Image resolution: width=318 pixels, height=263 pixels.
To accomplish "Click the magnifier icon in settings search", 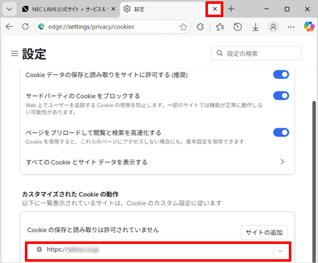I will (x=219, y=53).
